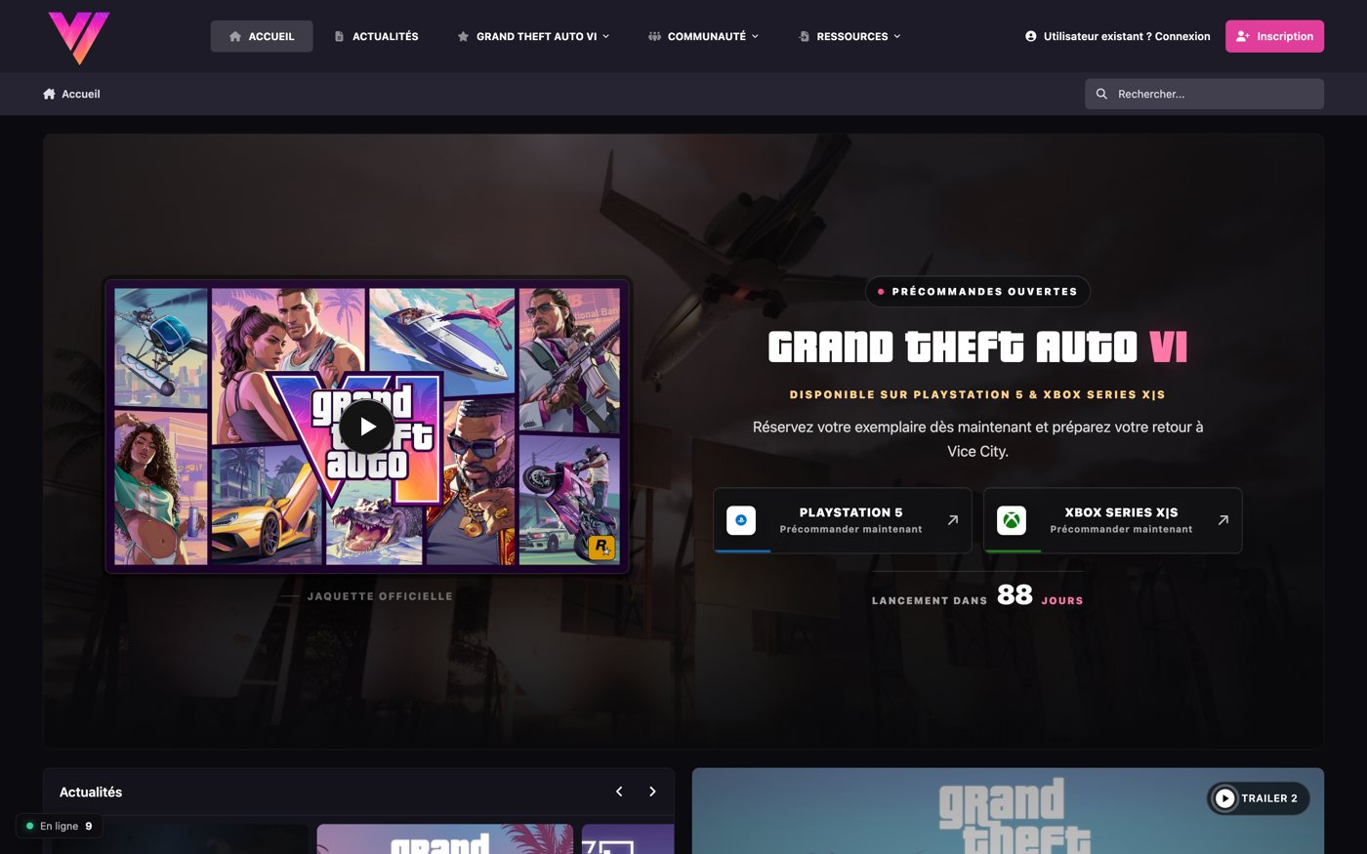Expand the Grand Theft Auto VI dropdown menu
Viewport: 1367px width, 854px height.
pyautogui.click(x=533, y=36)
